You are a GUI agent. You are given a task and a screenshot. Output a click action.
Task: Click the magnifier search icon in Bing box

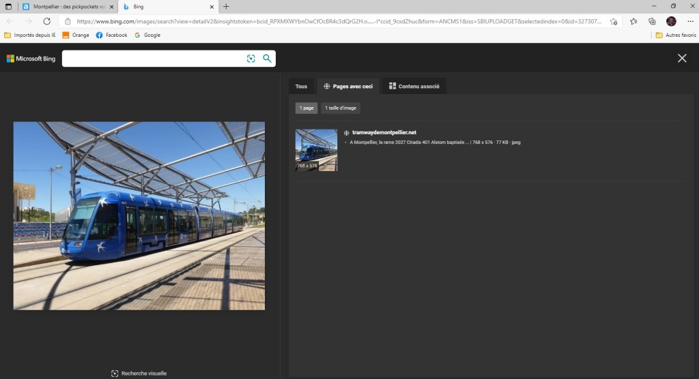click(267, 59)
